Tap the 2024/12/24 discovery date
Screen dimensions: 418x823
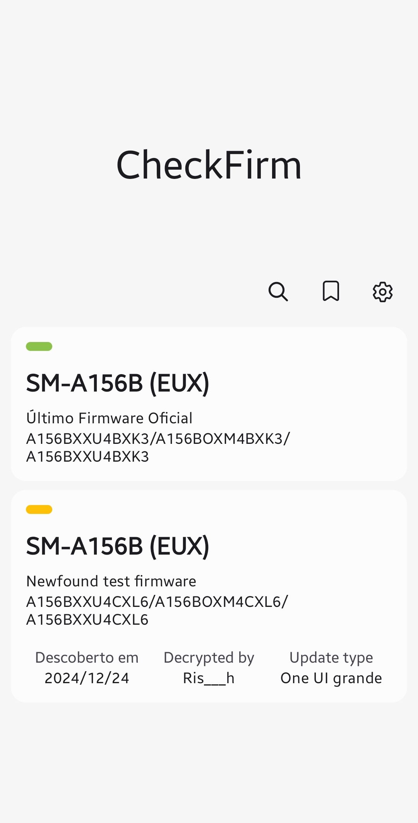coord(87,678)
